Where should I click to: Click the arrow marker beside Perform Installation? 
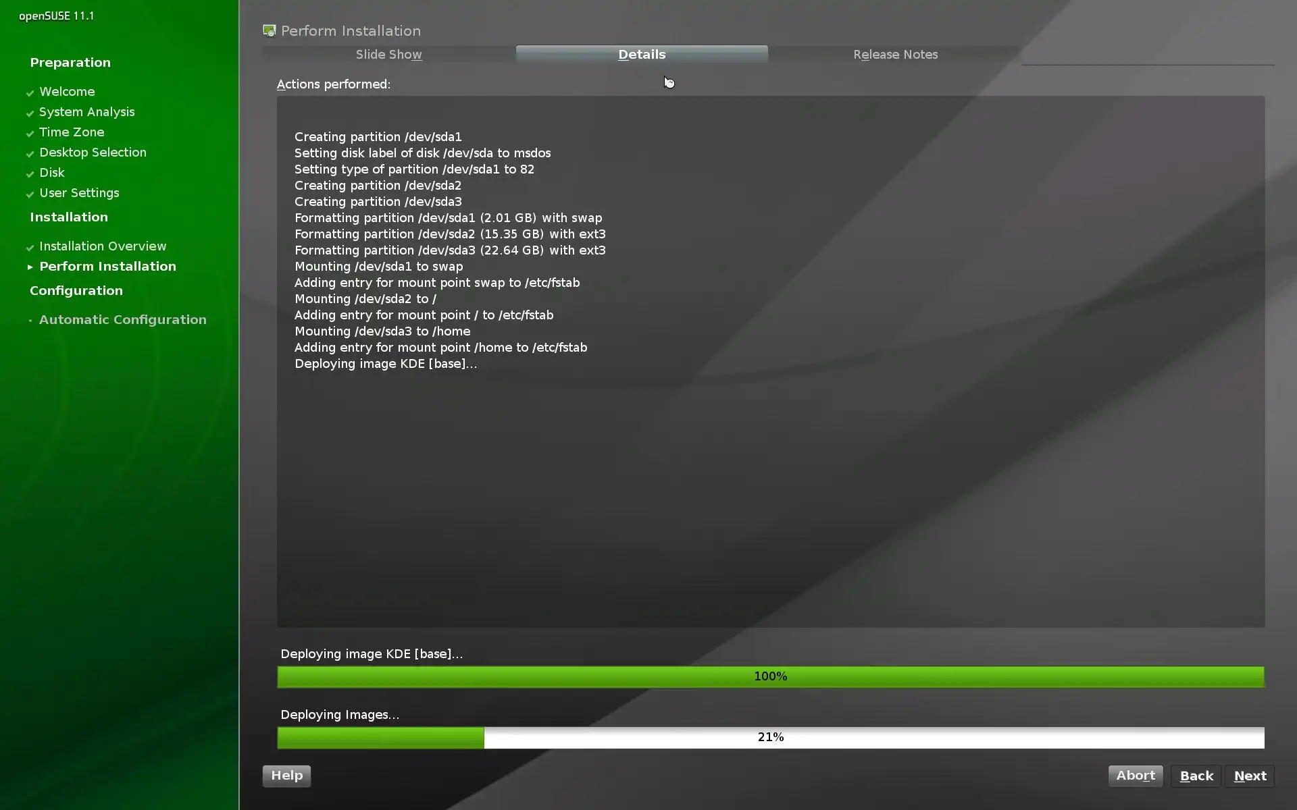point(30,267)
